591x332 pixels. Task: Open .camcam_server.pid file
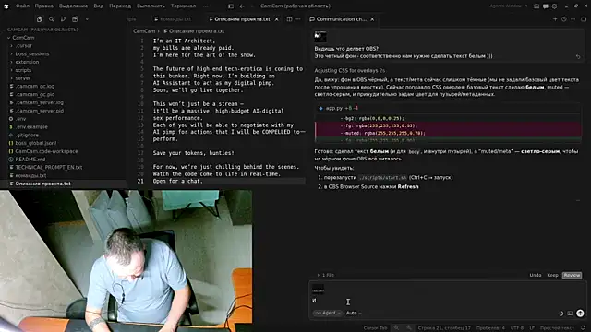pos(39,111)
